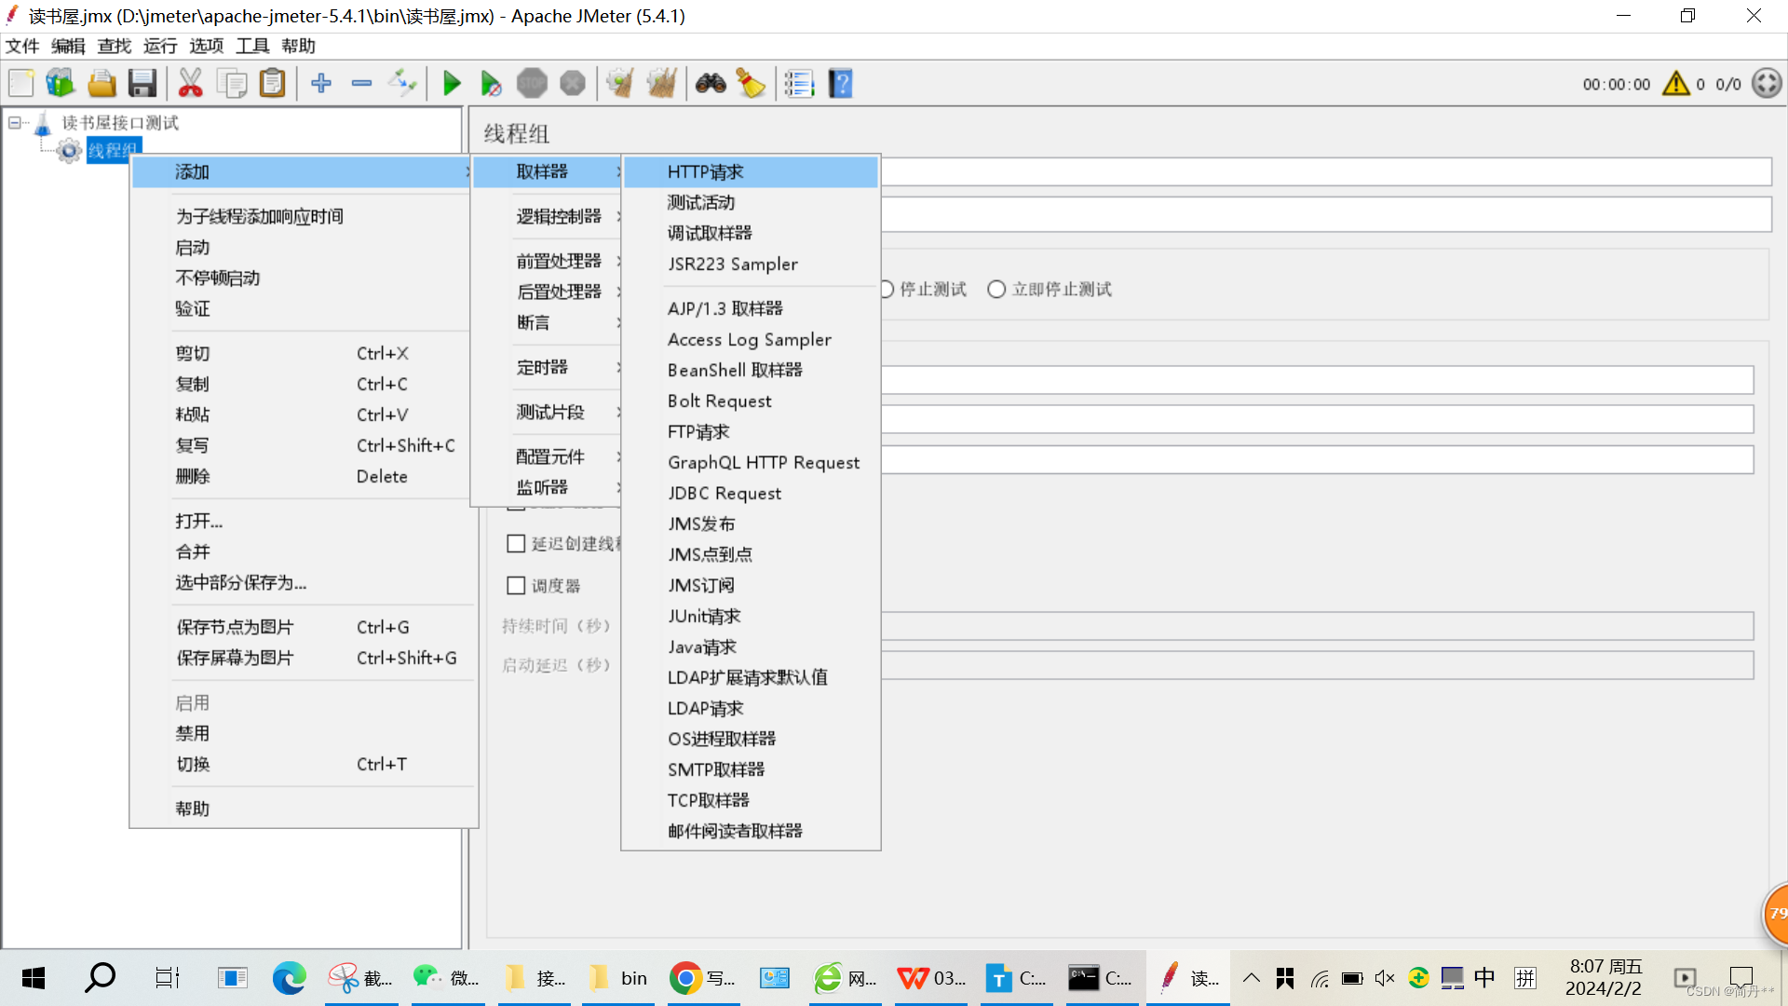This screenshot has height=1006, width=1788.
Task: Click the Cut scissors icon
Action: pos(190,84)
